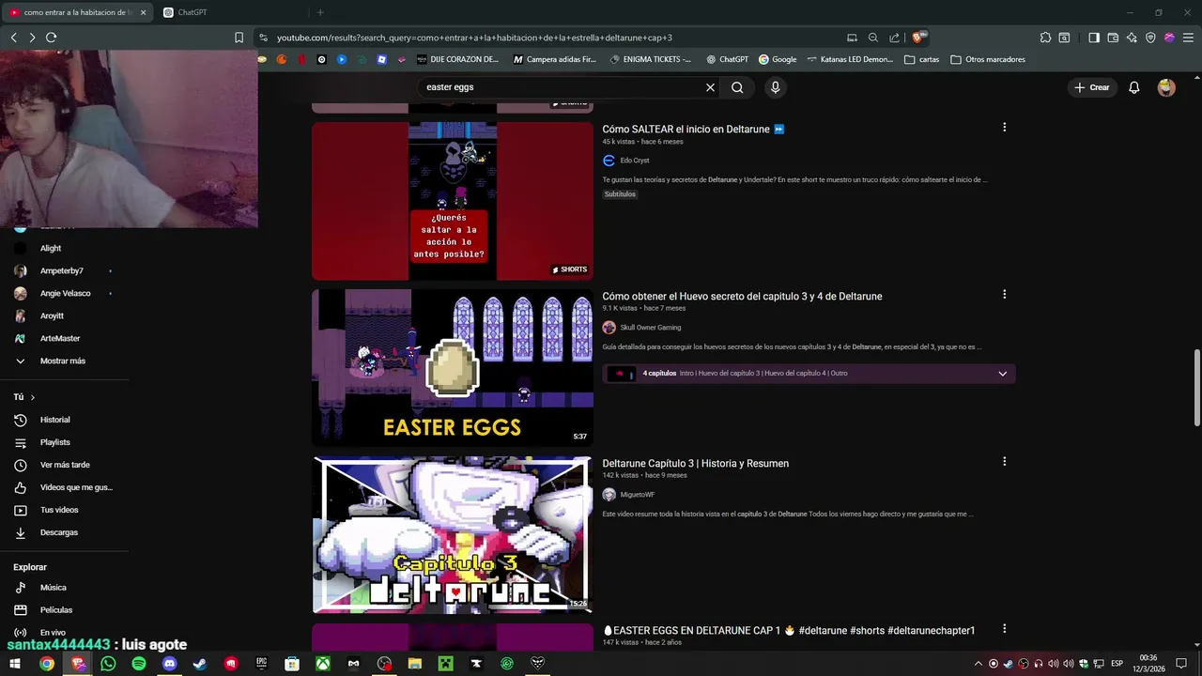Expand the Tú section chevron

point(32,397)
